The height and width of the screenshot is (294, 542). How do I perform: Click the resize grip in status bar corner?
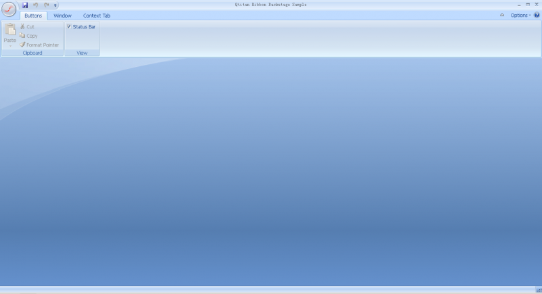click(x=538, y=291)
